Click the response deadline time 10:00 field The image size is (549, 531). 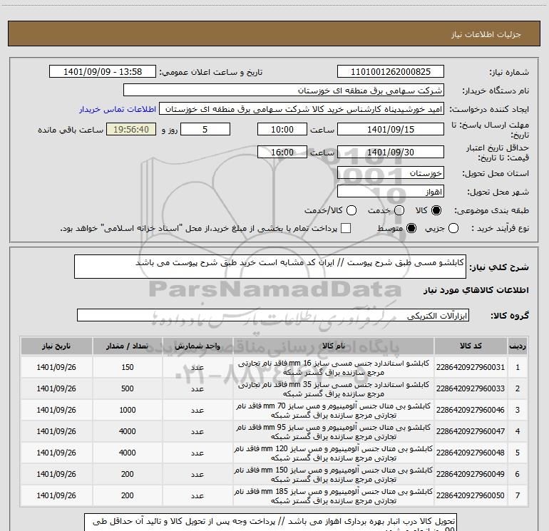[282, 130]
